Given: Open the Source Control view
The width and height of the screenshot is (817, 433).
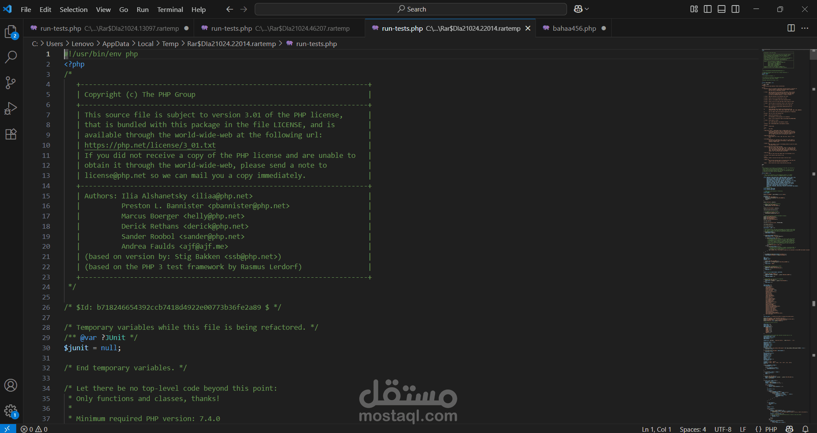Looking at the screenshot, I should click(x=11, y=83).
